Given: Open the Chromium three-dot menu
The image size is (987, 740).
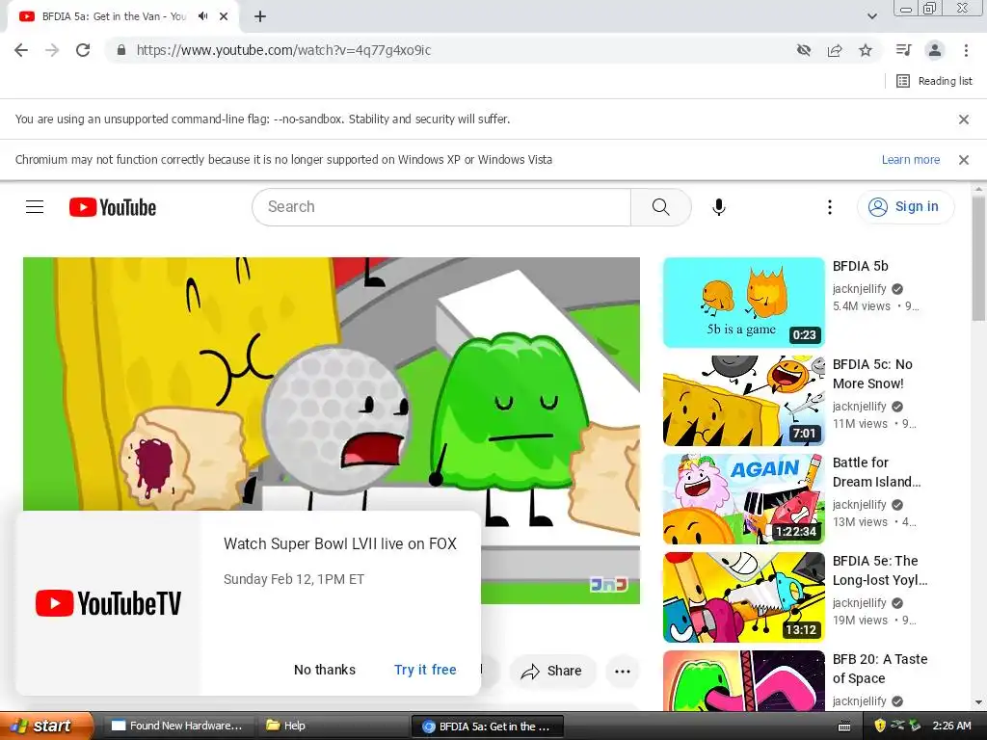Looking at the screenshot, I should pos(966,50).
